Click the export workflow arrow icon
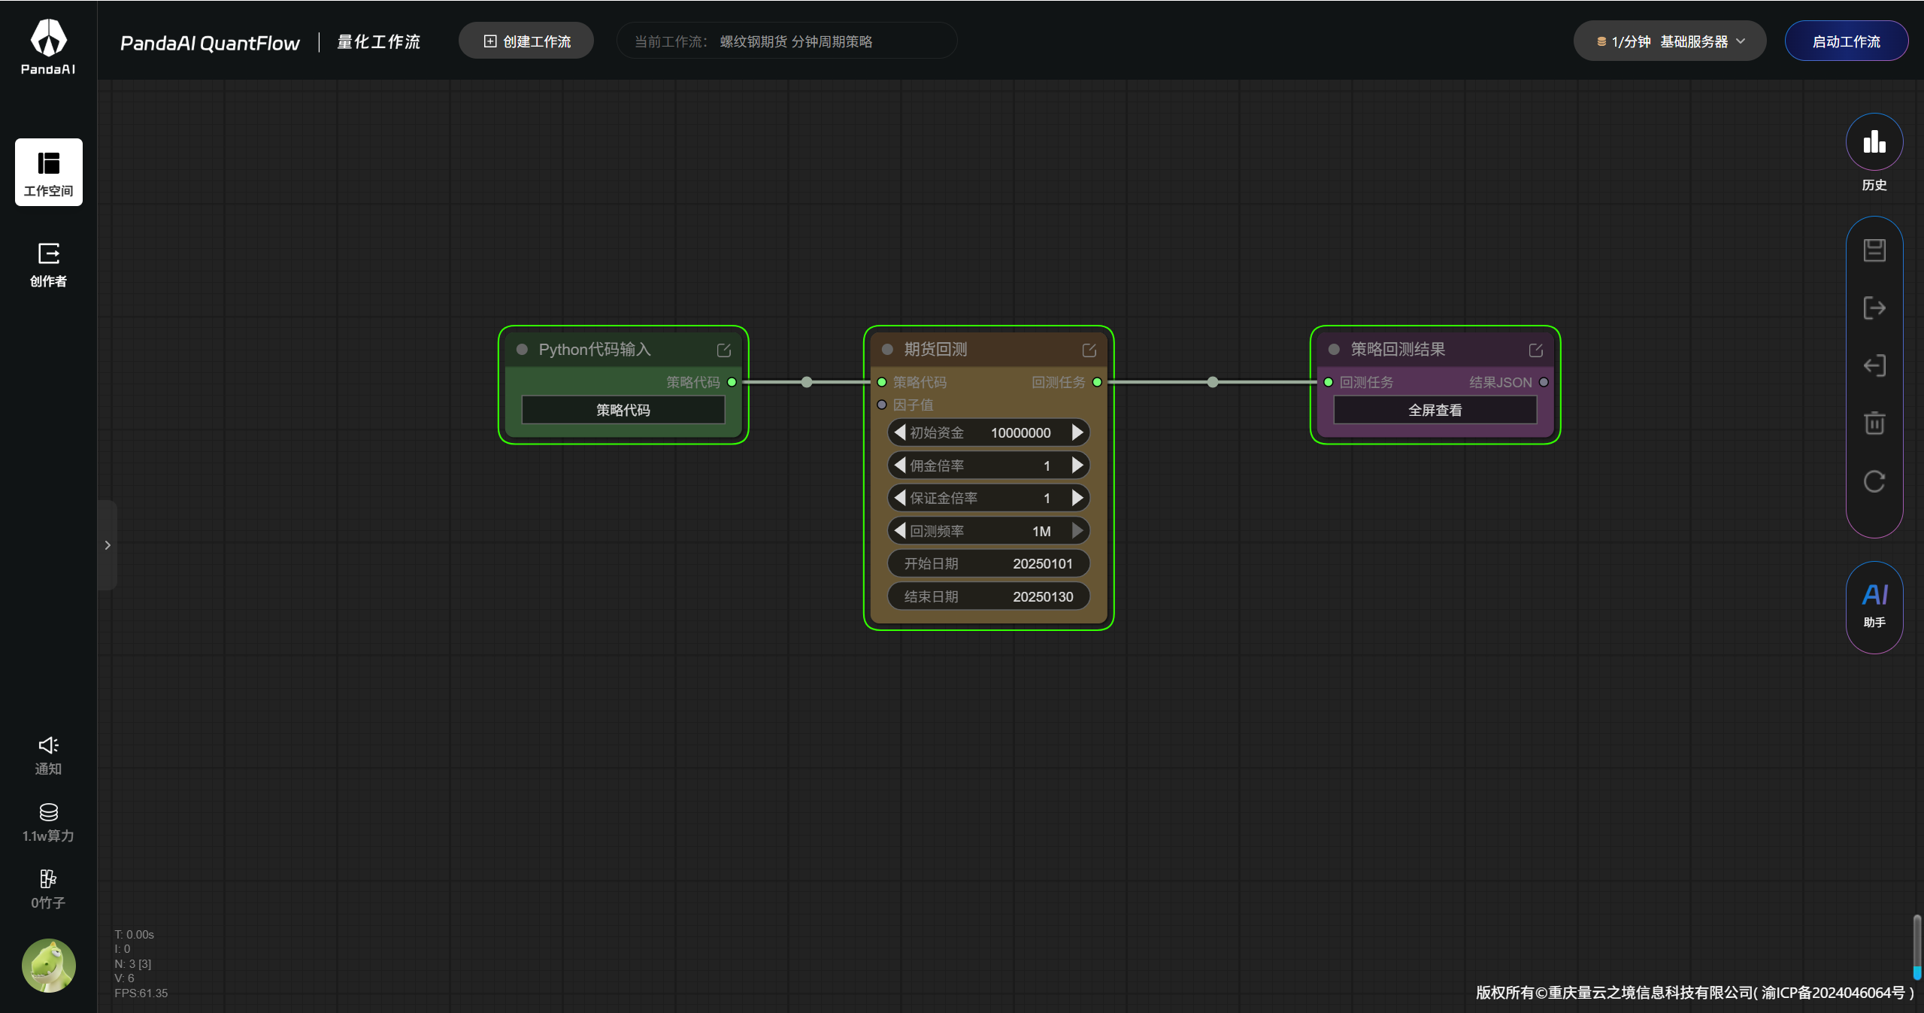The height and width of the screenshot is (1013, 1924). [1874, 308]
